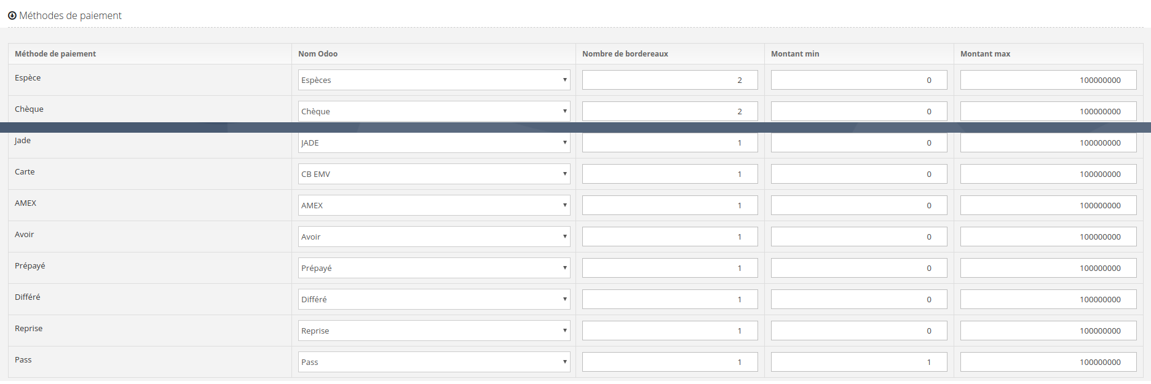
Task: Click the Carte montant max field
Action: point(1048,174)
